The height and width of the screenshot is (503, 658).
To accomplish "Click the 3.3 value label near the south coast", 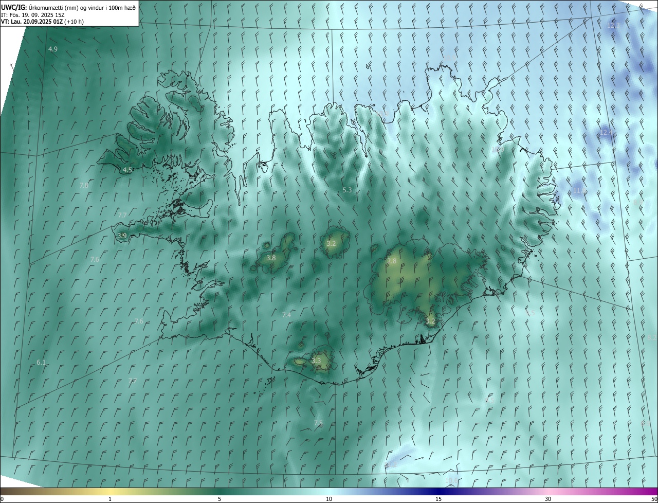I will coord(316,361).
